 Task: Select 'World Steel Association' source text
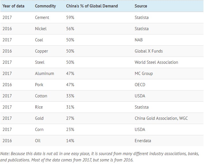[156, 62]
